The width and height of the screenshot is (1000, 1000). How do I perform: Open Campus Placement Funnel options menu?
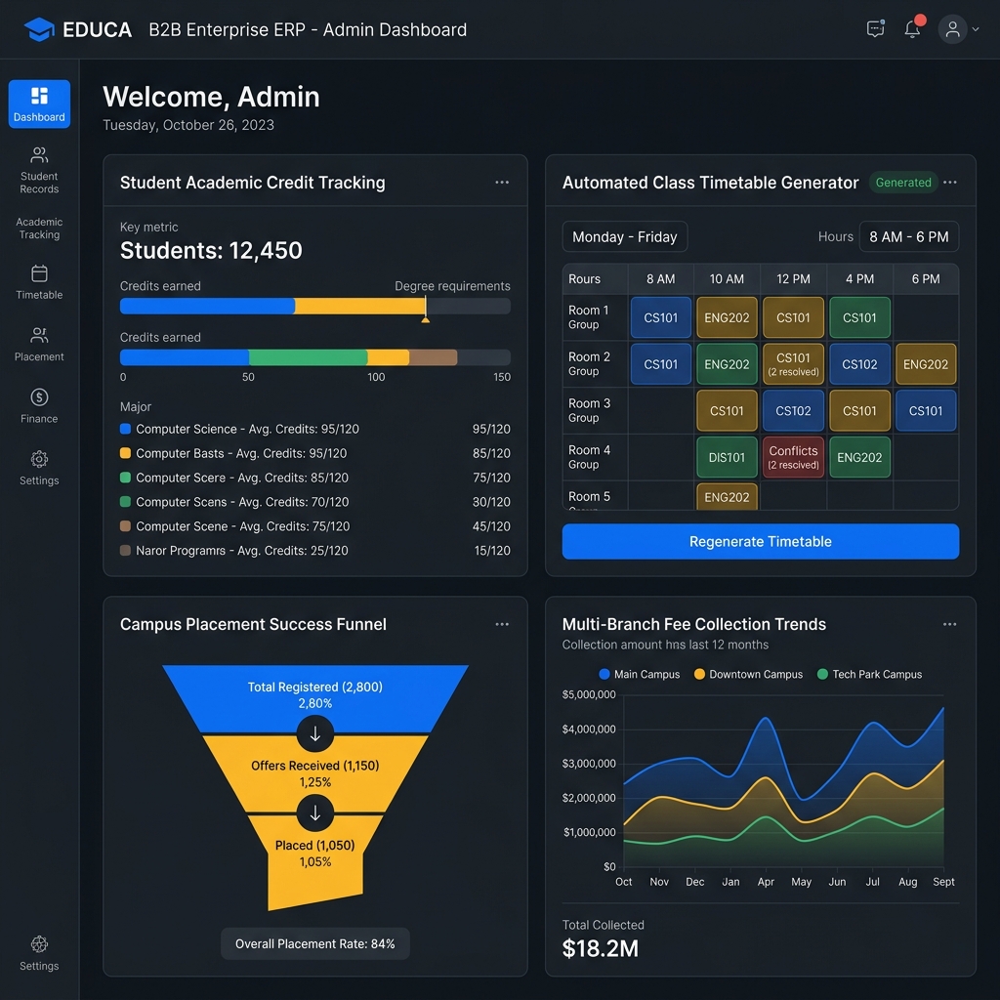click(x=502, y=624)
